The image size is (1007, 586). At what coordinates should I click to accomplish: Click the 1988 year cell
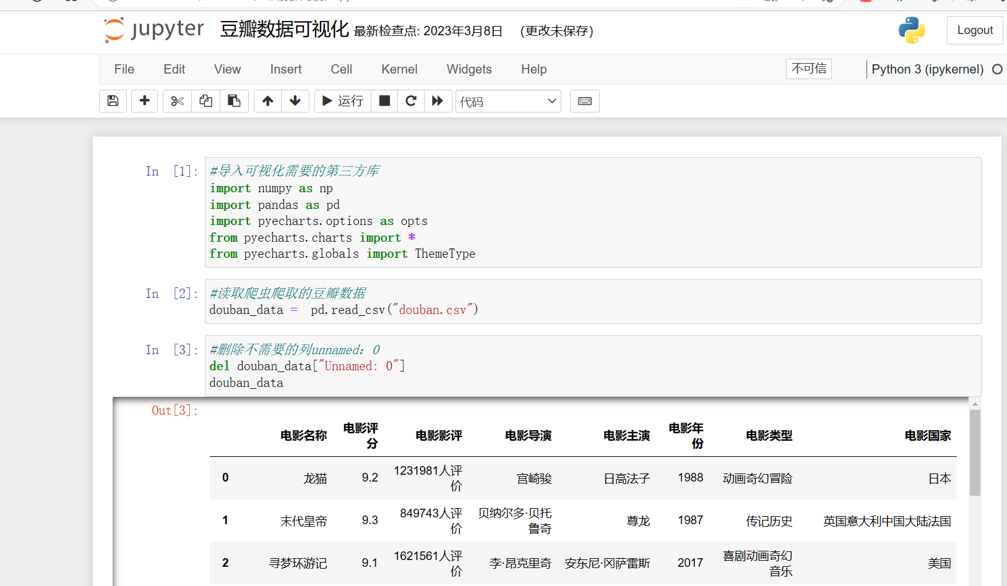[x=690, y=478]
